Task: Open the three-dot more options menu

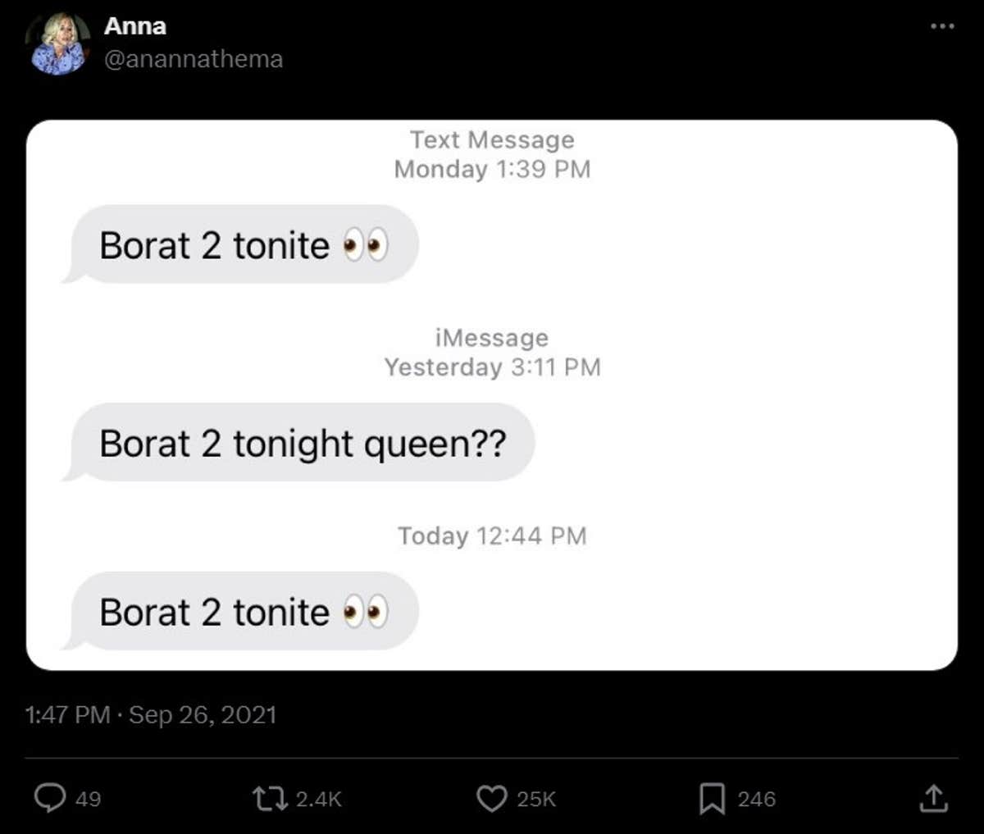Action: tap(941, 25)
